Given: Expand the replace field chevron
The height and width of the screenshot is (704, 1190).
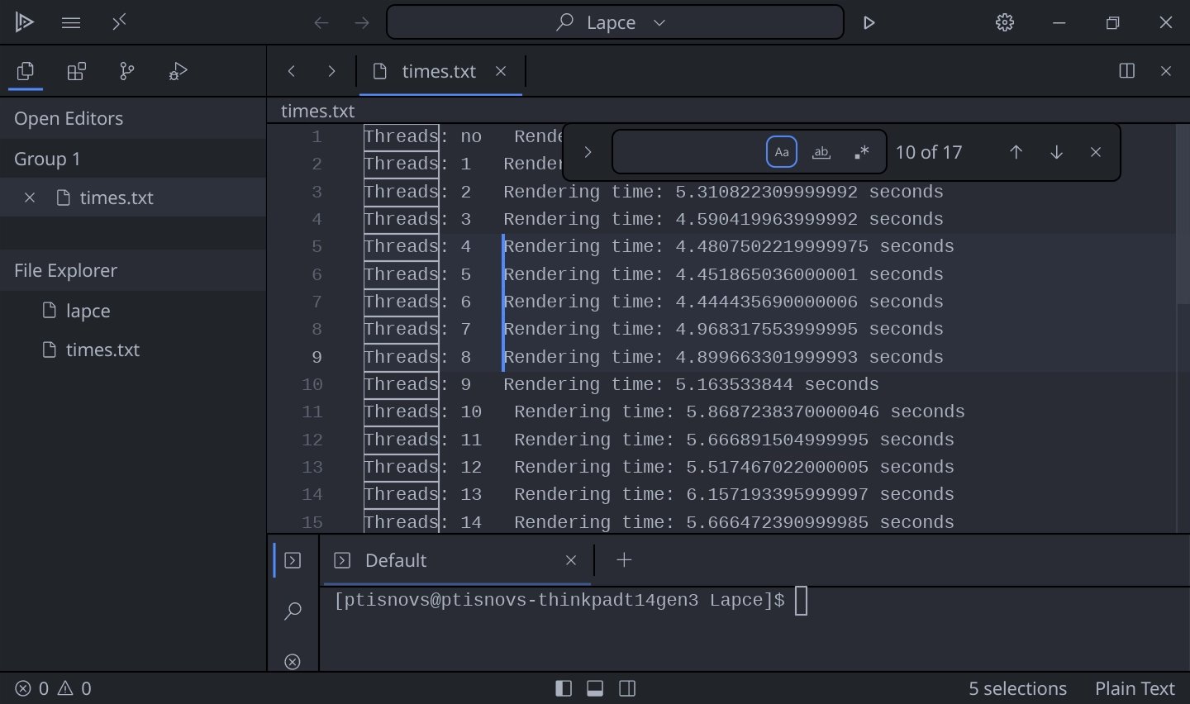Looking at the screenshot, I should (x=588, y=152).
